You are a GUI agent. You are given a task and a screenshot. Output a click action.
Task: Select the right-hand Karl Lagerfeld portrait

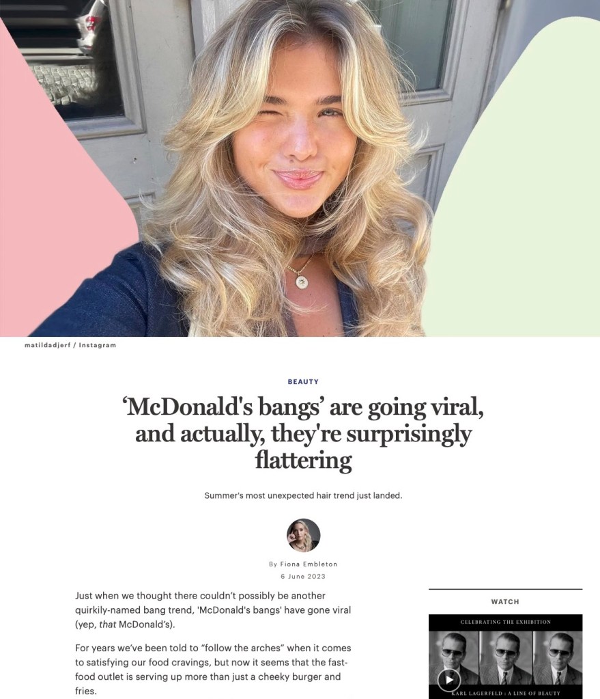point(558,658)
